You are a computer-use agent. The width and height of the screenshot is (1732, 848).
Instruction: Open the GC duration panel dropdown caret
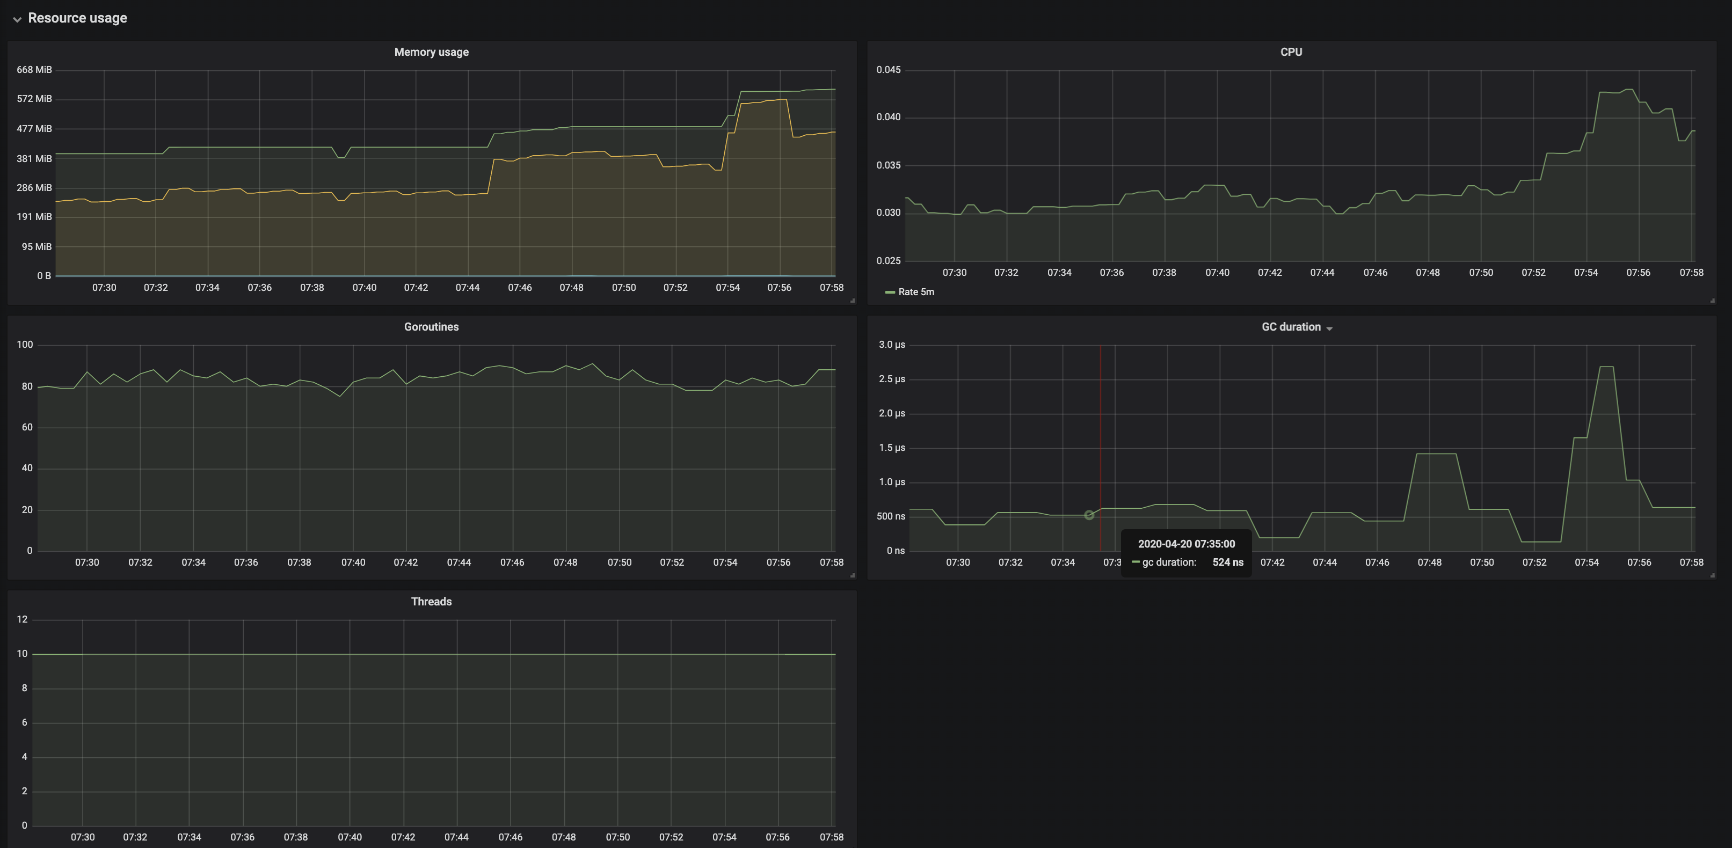coord(1329,328)
